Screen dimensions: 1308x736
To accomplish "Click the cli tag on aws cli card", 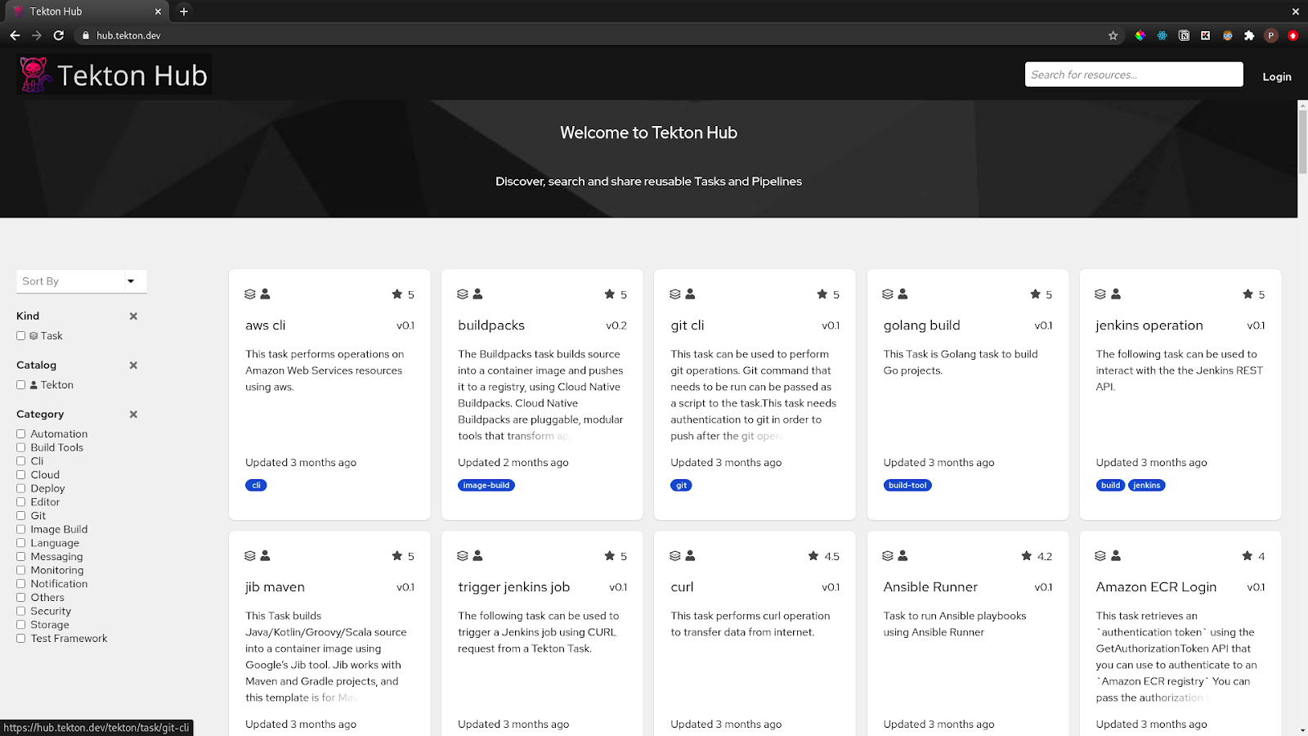I will coord(256,485).
